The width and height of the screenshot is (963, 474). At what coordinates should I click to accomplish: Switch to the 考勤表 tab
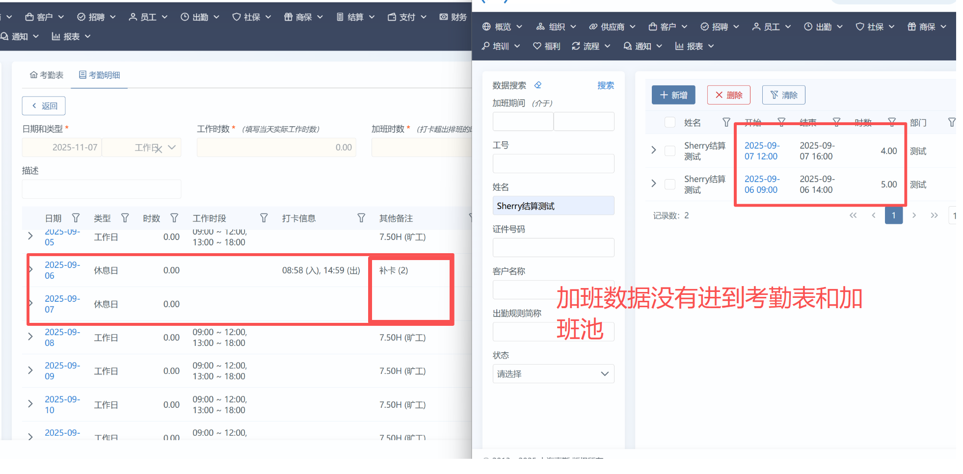pyautogui.click(x=47, y=75)
